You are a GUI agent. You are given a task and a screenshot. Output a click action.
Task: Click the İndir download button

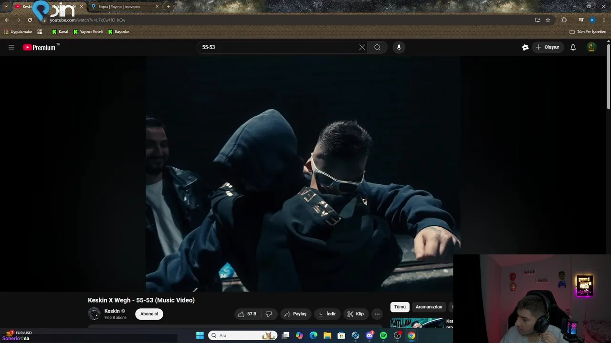(x=327, y=314)
